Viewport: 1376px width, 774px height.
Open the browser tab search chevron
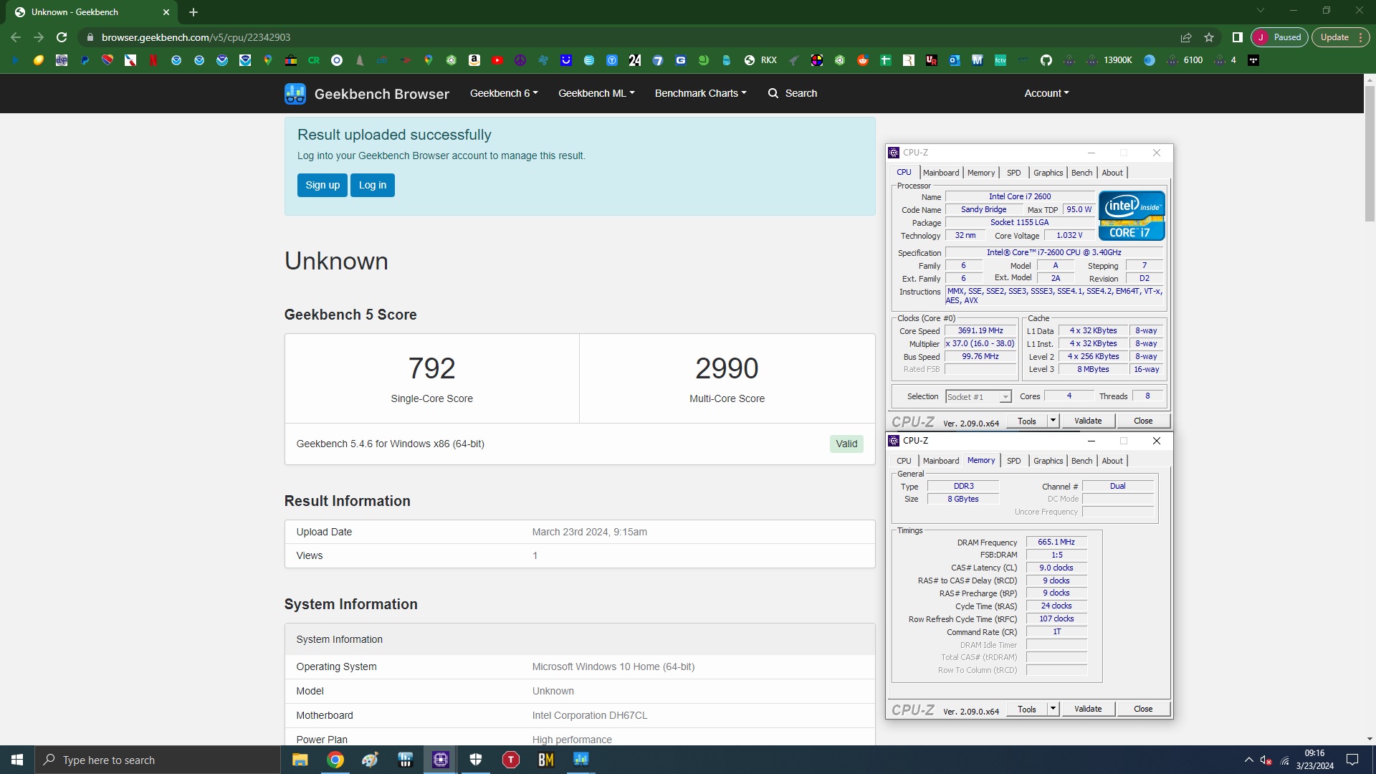(1261, 11)
